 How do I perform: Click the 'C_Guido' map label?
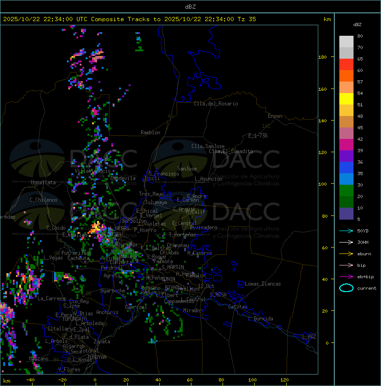tap(56, 228)
